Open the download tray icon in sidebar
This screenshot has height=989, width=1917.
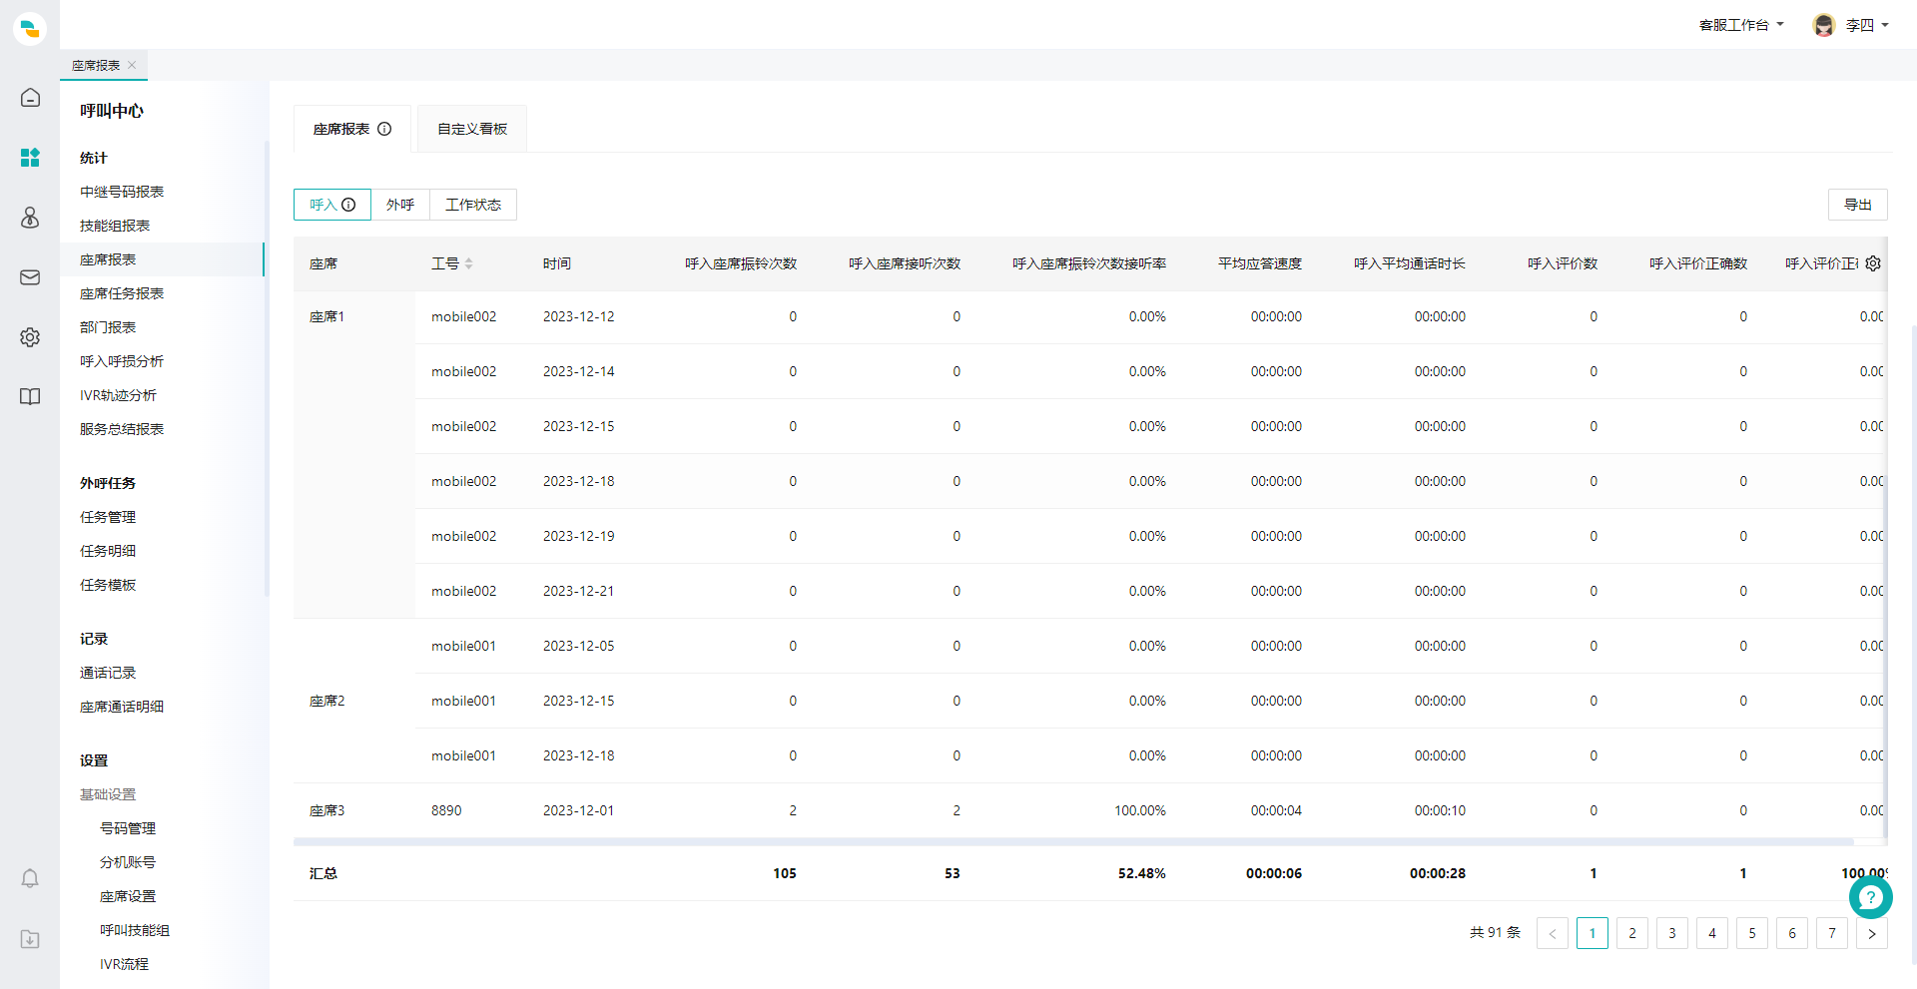(30, 939)
